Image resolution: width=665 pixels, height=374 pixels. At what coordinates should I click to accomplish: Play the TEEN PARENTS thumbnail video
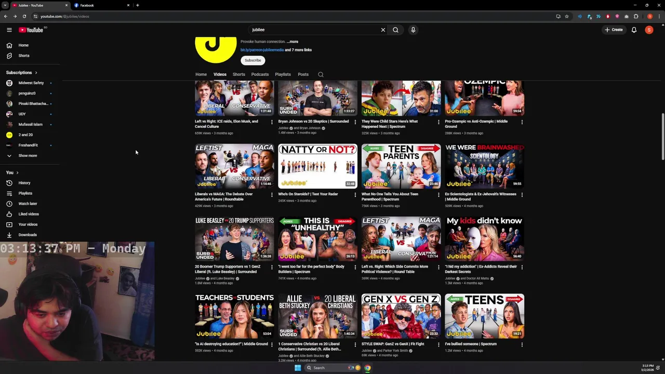[x=401, y=166]
